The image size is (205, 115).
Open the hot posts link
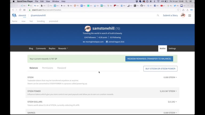coord(31,21)
